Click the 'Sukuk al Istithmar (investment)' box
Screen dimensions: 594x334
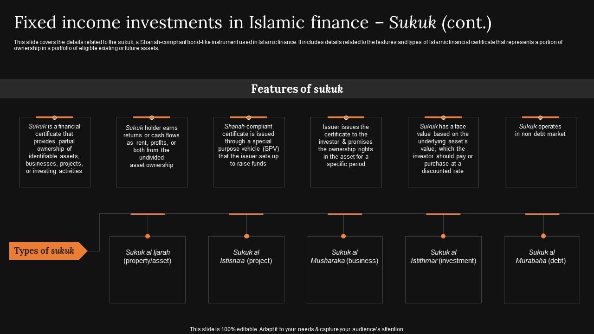(x=443, y=270)
